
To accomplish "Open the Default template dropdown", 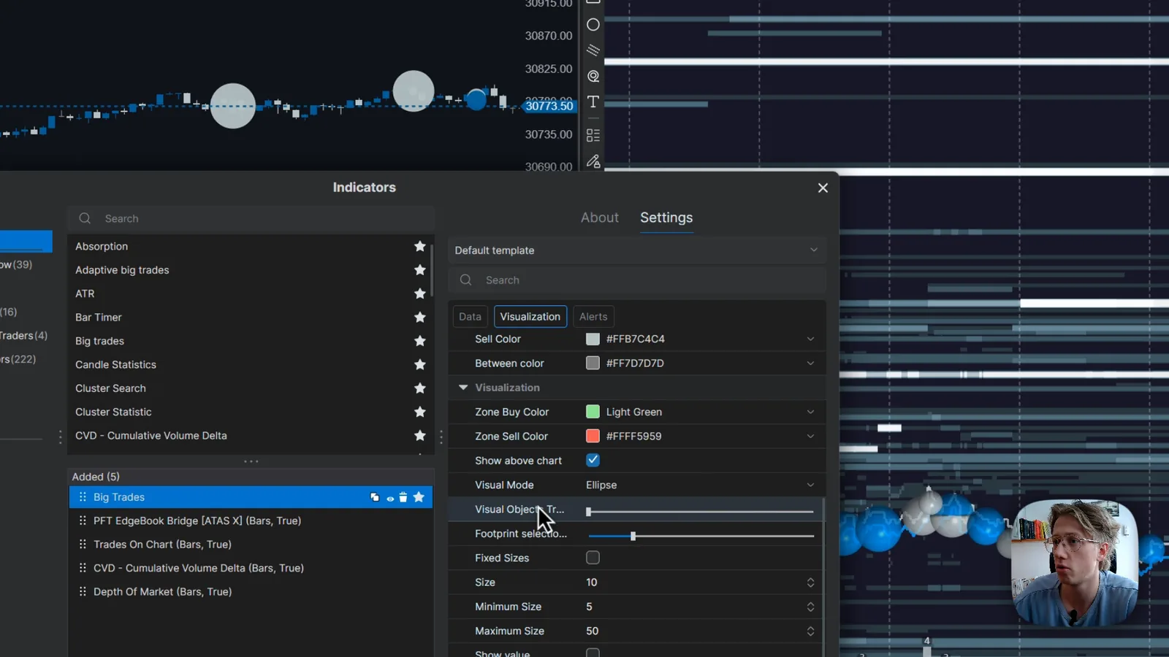I will coord(636,250).
